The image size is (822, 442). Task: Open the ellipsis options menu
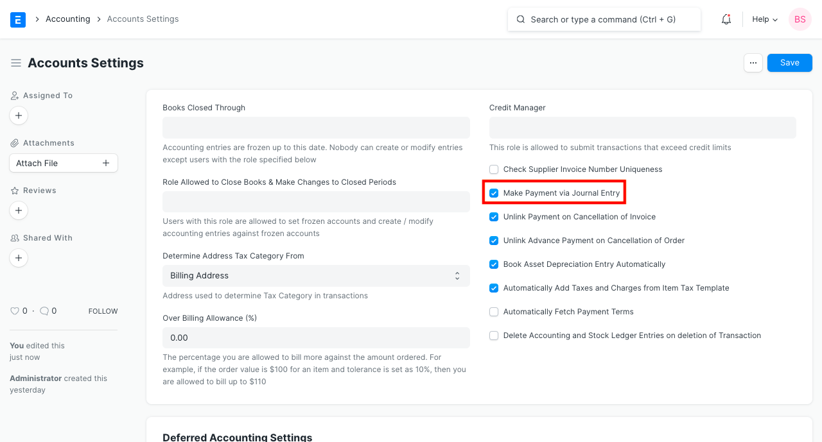tap(753, 62)
